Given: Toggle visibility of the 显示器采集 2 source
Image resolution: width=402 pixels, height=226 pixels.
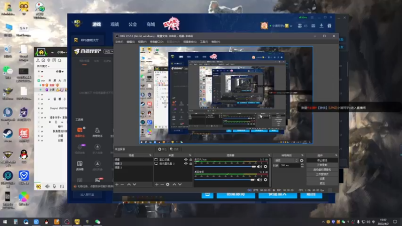Looking at the screenshot, I should [x=186, y=164].
